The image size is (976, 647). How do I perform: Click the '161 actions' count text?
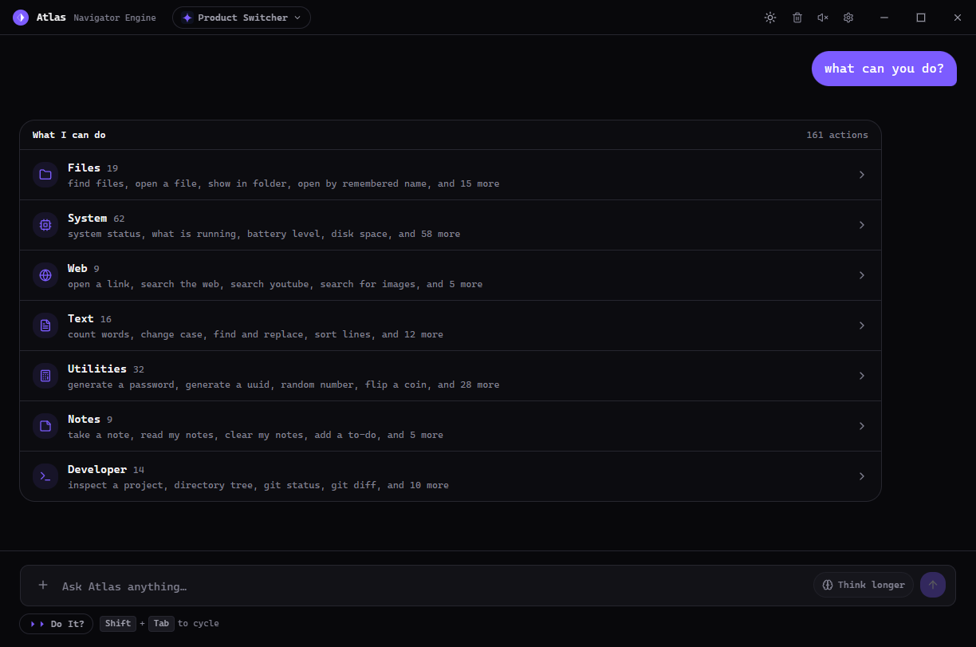[x=837, y=135]
